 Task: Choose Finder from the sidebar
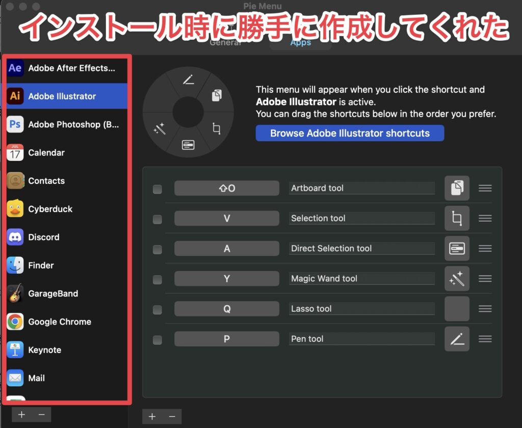[x=67, y=265]
